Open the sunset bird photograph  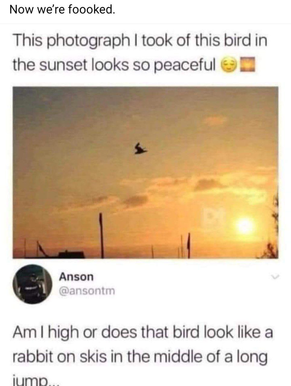tap(145, 172)
